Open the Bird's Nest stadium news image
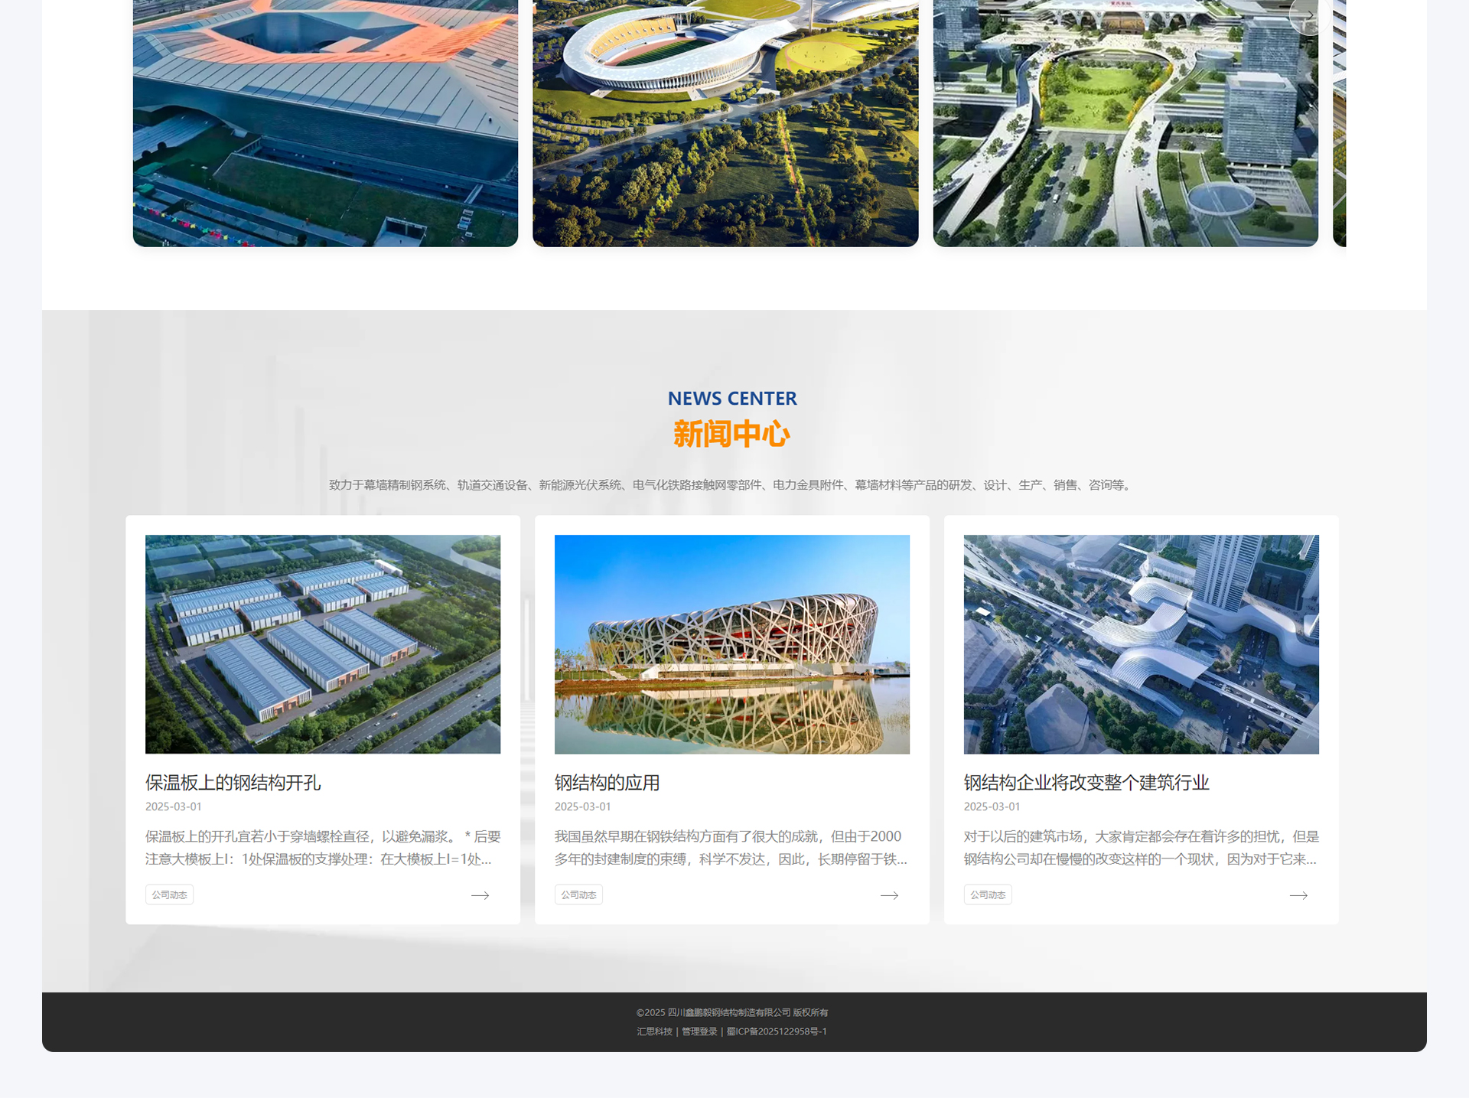Viewport: 1469px width, 1098px height. (732, 644)
